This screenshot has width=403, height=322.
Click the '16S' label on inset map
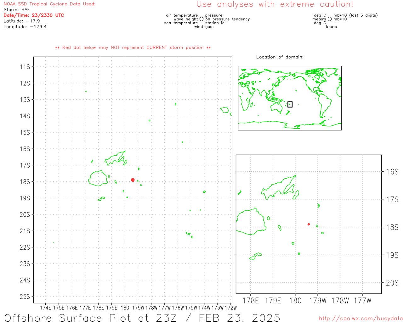(x=392, y=172)
